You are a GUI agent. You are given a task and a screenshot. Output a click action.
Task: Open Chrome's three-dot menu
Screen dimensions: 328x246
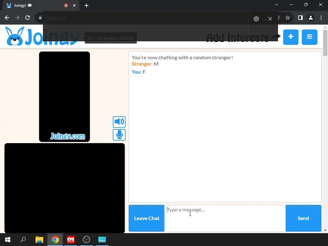(321, 18)
